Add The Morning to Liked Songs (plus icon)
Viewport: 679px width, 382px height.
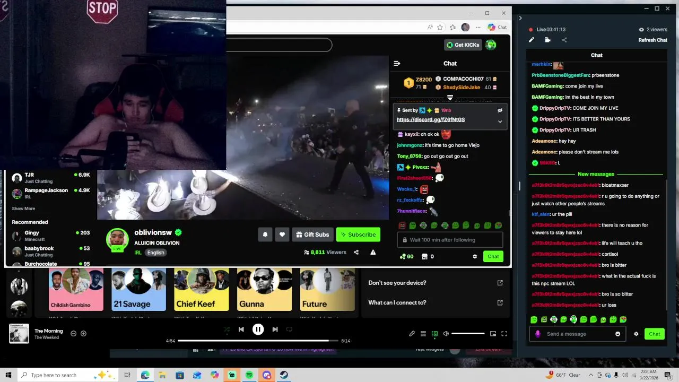(x=83, y=334)
